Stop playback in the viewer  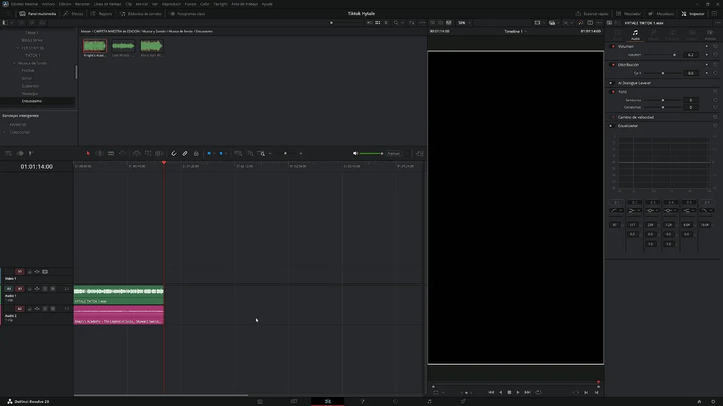[509, 392]
